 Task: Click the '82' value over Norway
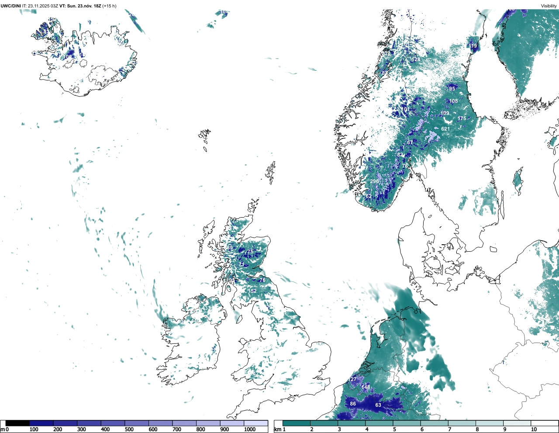400,155
